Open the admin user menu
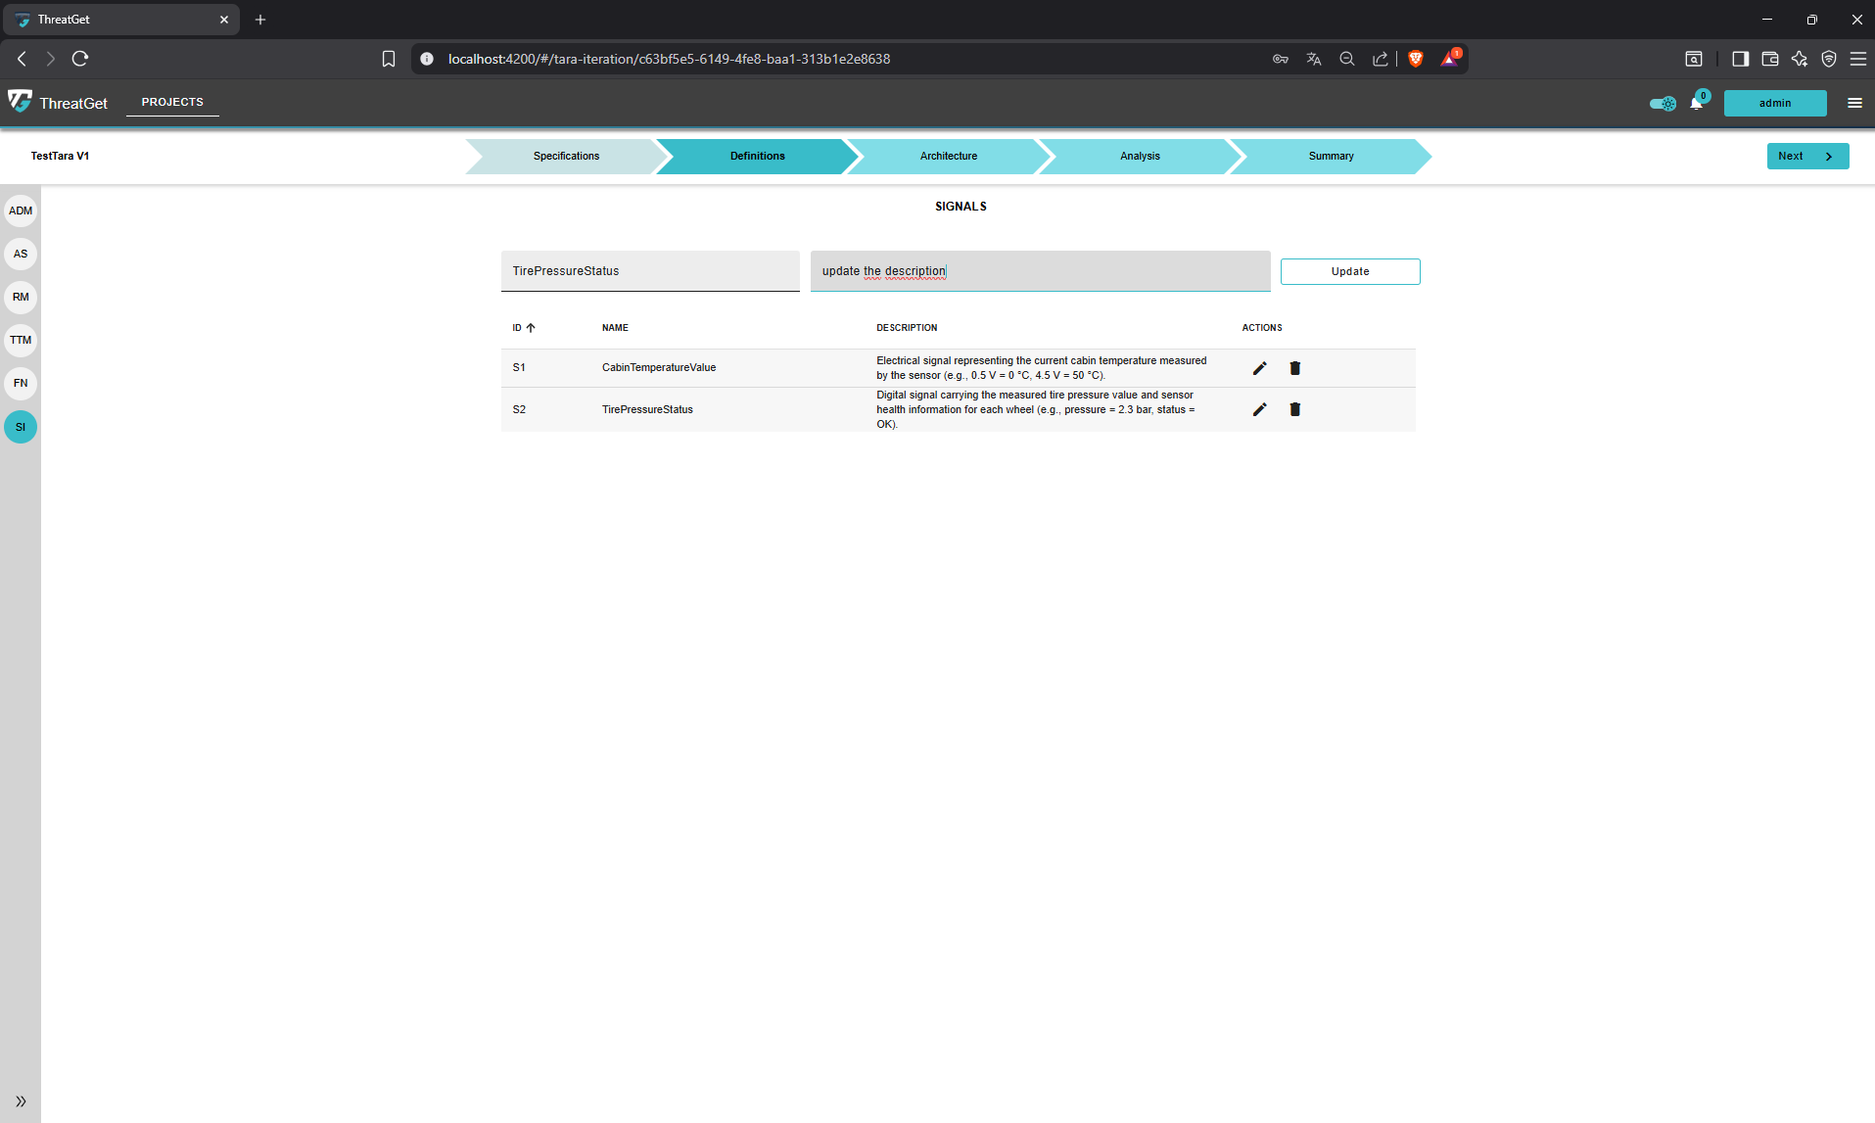1875x1123 pixels. 1774,103
